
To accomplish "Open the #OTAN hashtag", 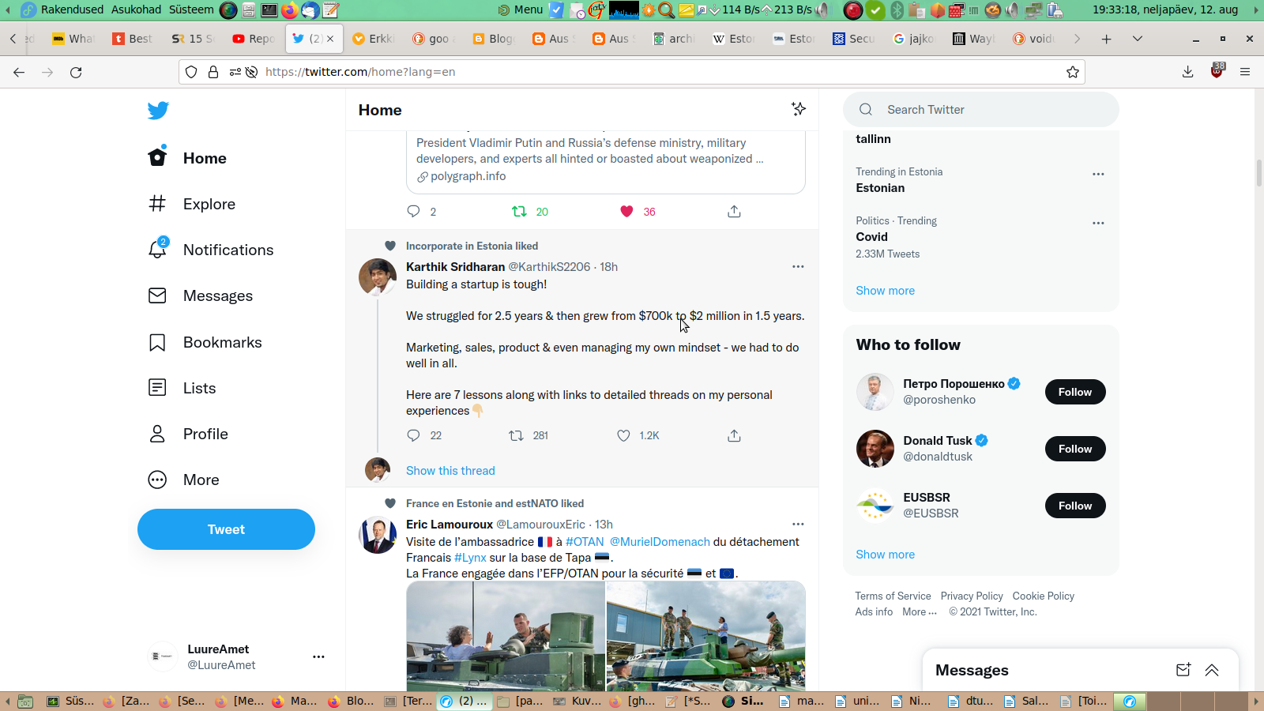I will click(x=585, y=542).
